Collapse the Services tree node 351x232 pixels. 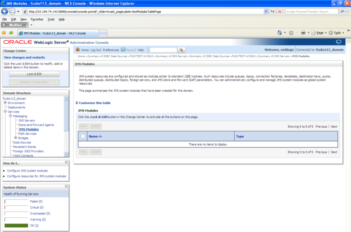click(x=5, y=111)
